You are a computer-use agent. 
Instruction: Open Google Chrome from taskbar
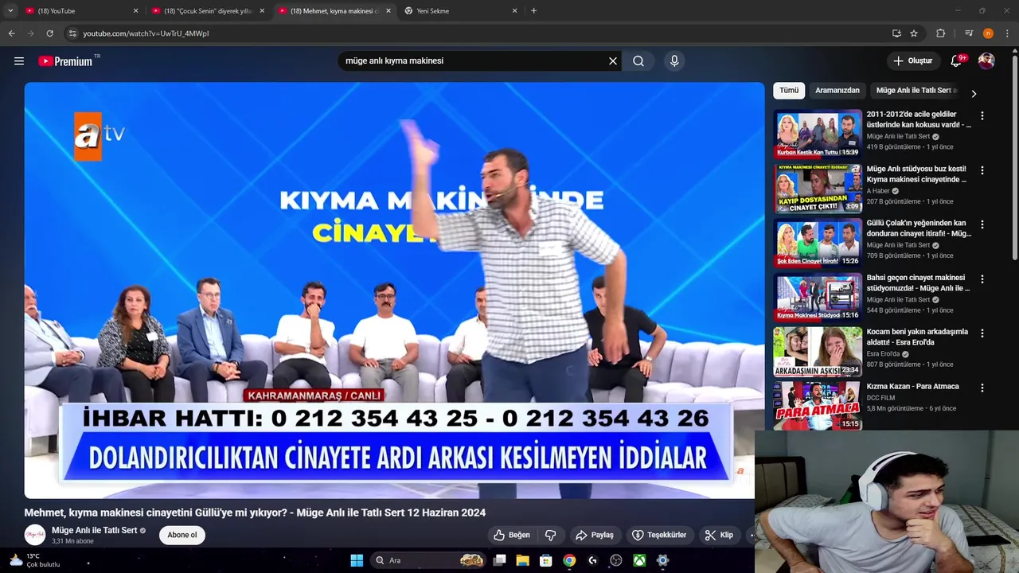(x=569, y=560)
